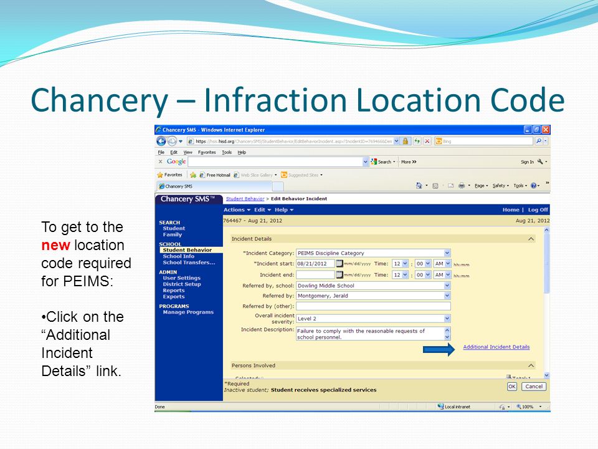Click the green Refresh page icon
This screenshot has width=598, height=449.
pos(417,142)
